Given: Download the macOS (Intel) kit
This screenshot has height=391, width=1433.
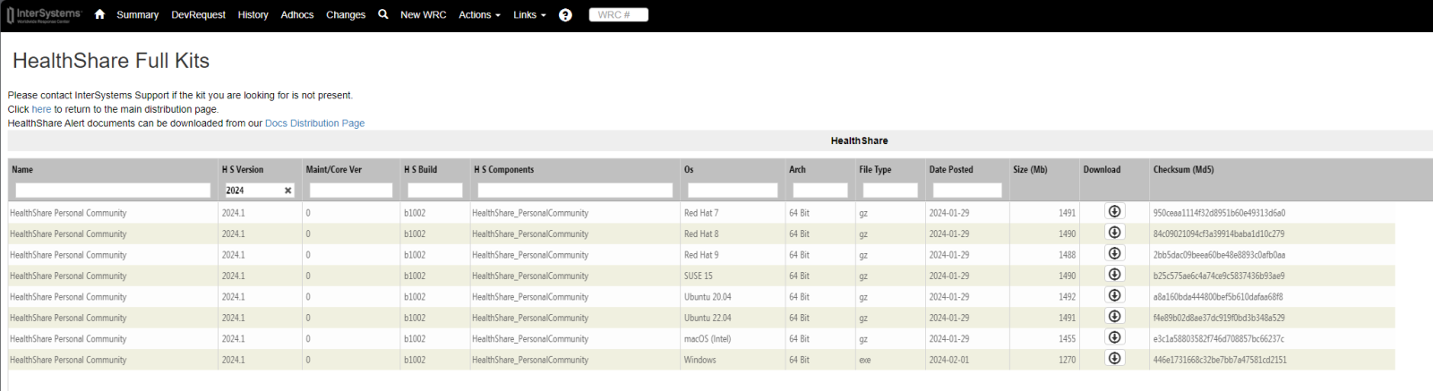Looking at the screenshot, I should pos(1114,337).
